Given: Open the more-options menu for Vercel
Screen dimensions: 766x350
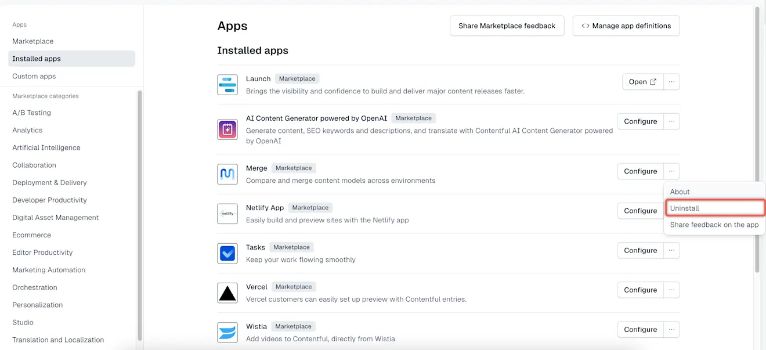Looking at the screenshot, I should click(x=671, y=290).
